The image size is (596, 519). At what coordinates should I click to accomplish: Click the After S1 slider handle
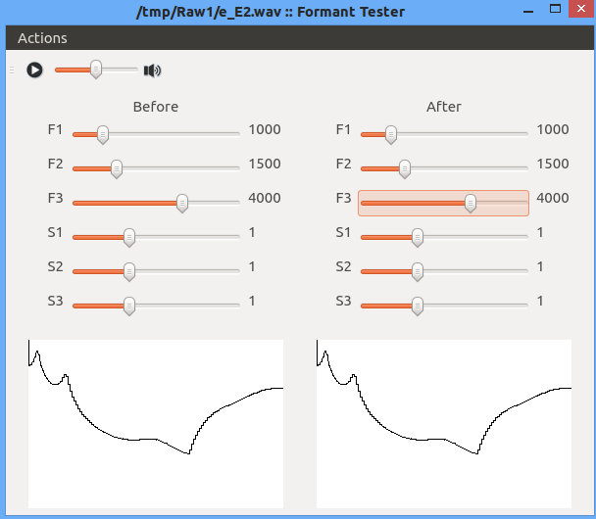pos(418,238)
